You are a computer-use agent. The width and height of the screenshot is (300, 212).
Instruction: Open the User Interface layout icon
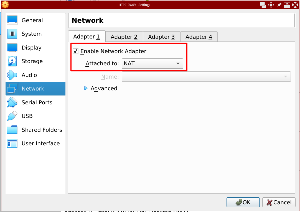pos(12,143)
